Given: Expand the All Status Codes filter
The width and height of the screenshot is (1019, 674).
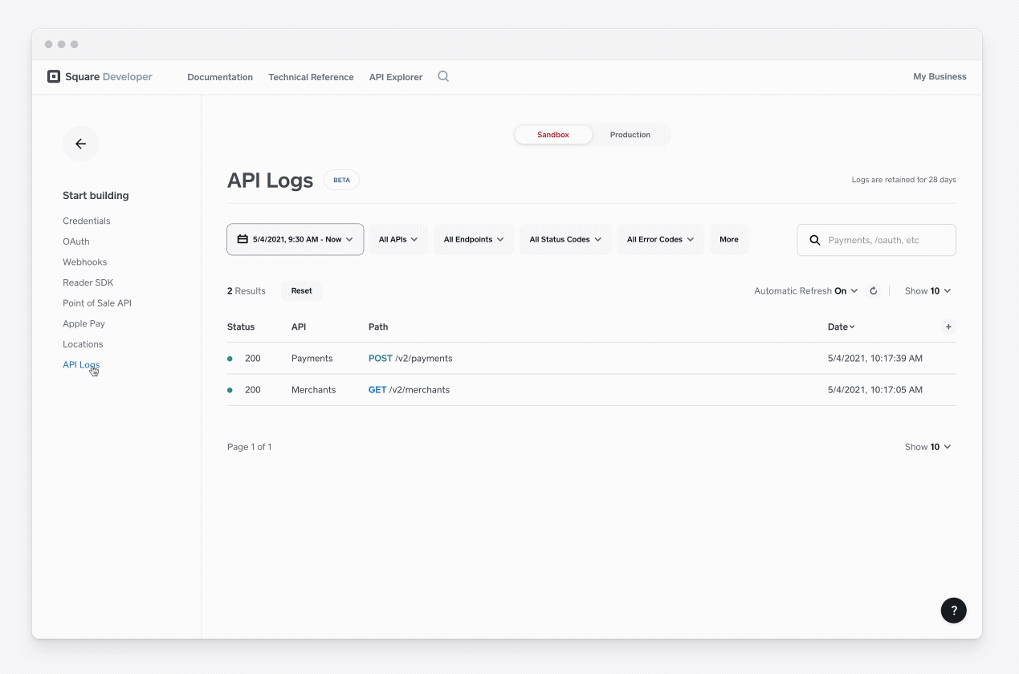Looking at the screenshot, I should click(x=565, y=239).
